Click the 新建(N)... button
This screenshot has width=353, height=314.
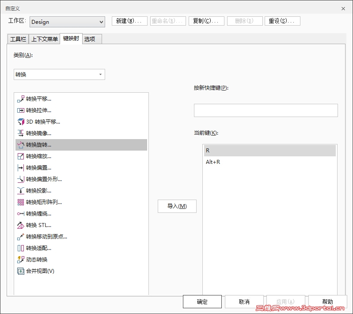click(129, 21)
